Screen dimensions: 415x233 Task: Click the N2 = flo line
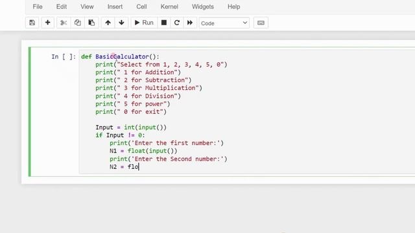(x=124, y=167)
